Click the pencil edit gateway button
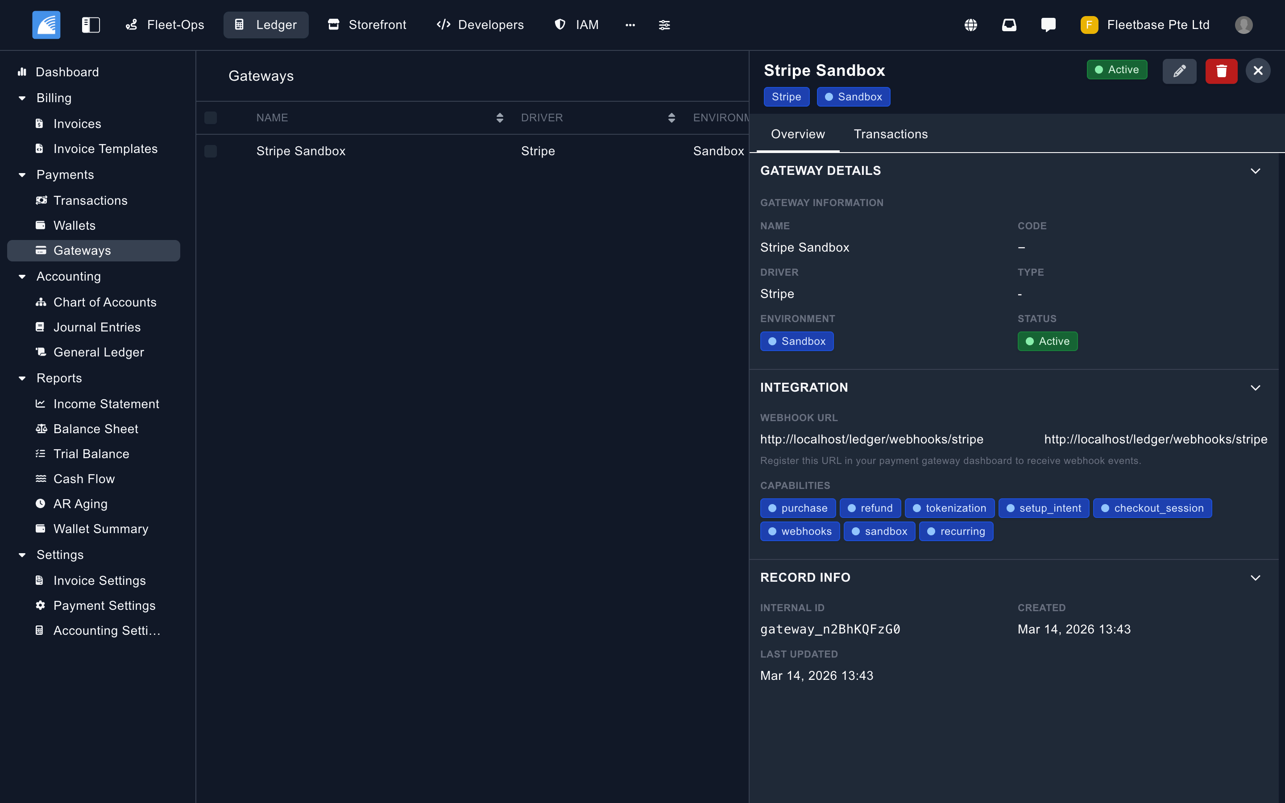Image resolution: width=1285 pixels, height=803 pixels. (x=1179, y=71)
